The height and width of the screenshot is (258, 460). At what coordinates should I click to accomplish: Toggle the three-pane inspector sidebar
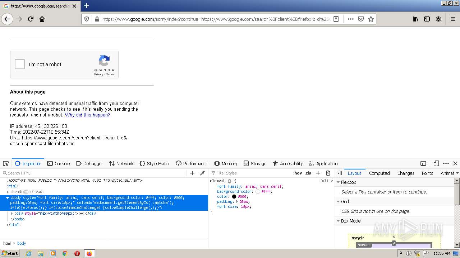[339, 173]
